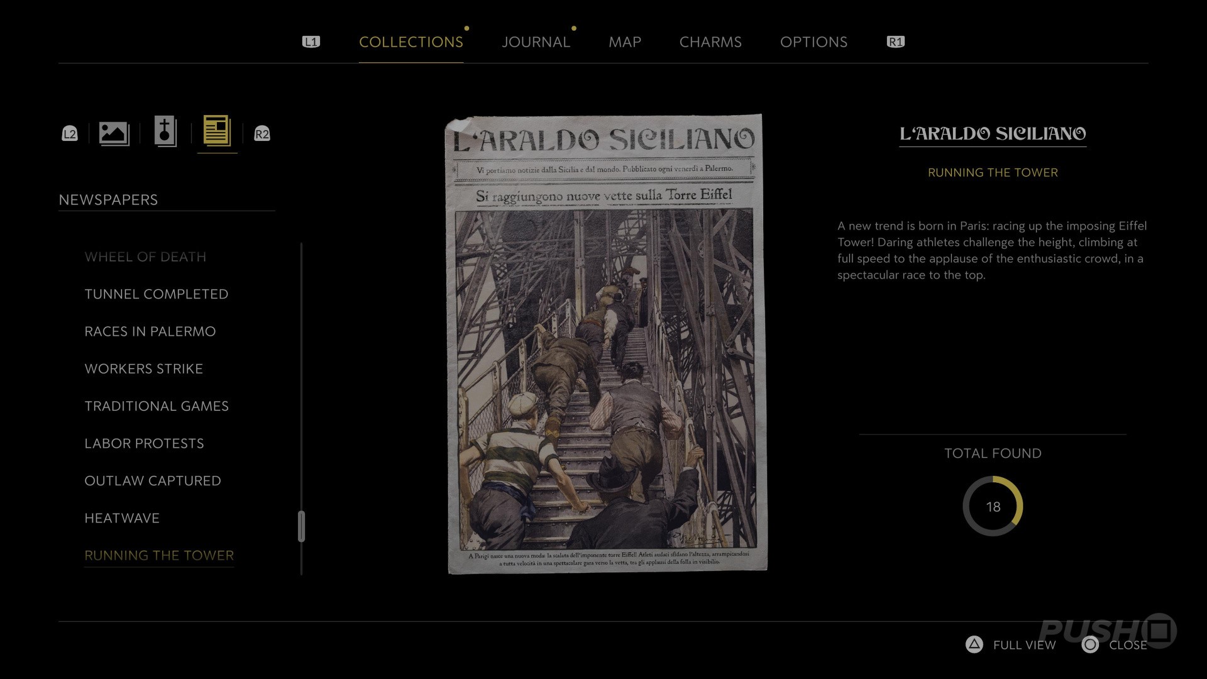Viewport: 1207px width, 679px height.
Task: Open the Map tab
Action: (624, 42)
